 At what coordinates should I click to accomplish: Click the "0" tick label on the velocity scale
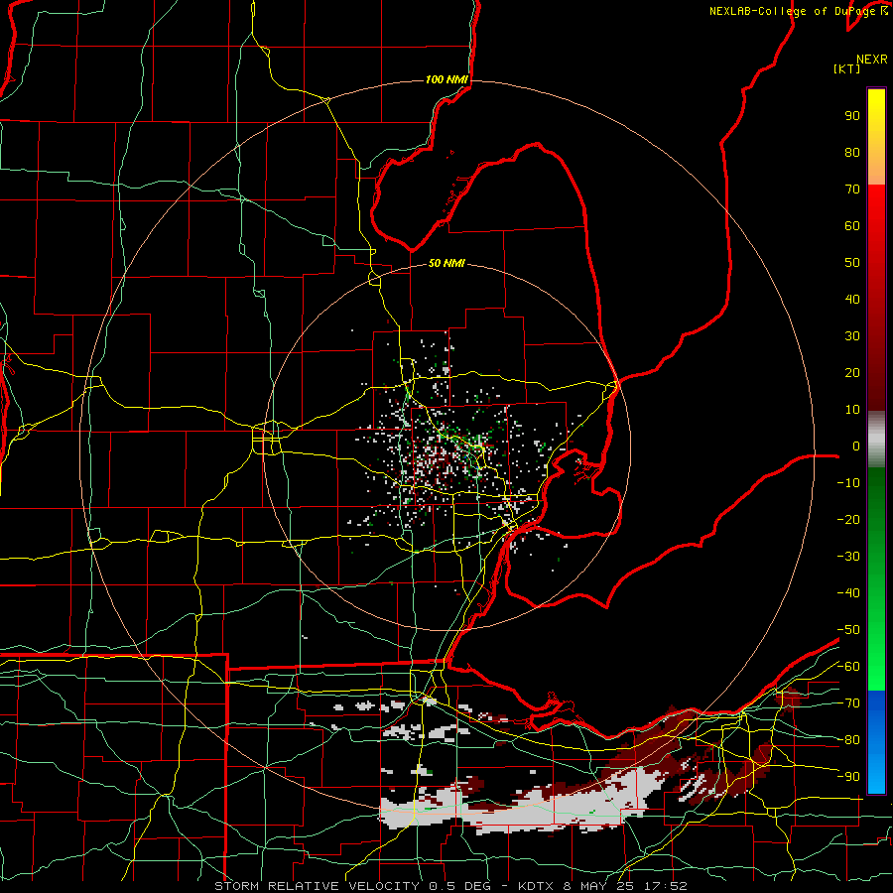click(856, 446)
